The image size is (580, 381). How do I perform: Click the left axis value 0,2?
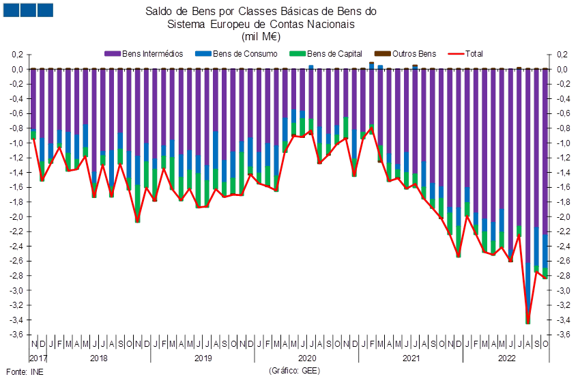coord(18,55)
